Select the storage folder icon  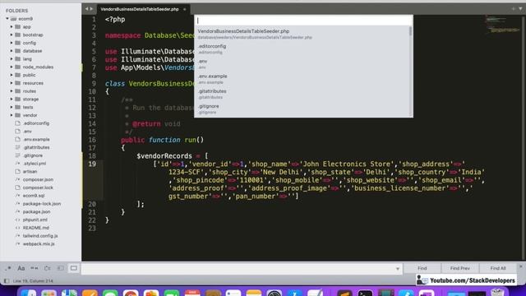[18, 99]
